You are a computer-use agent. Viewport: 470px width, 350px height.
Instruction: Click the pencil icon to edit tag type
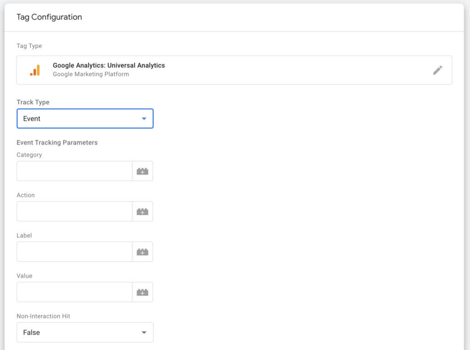point(438,70)
